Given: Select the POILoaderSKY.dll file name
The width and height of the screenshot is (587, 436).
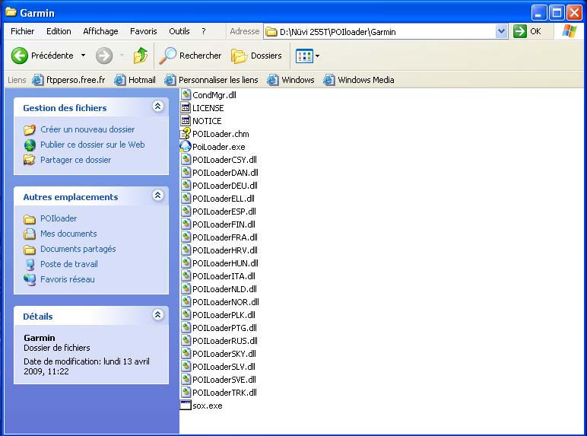Looking at the screenshot, I should (x=224, y=354).
